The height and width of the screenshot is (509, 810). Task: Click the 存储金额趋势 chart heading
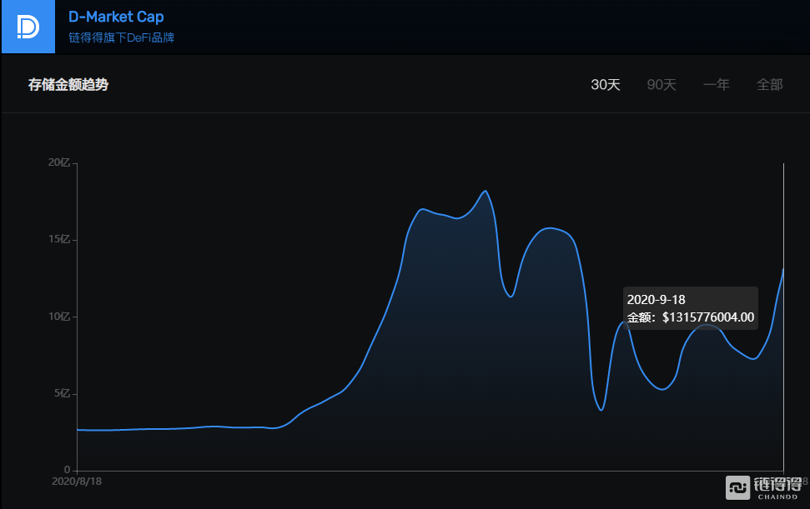pyautogui.click(x=68, y=85)
